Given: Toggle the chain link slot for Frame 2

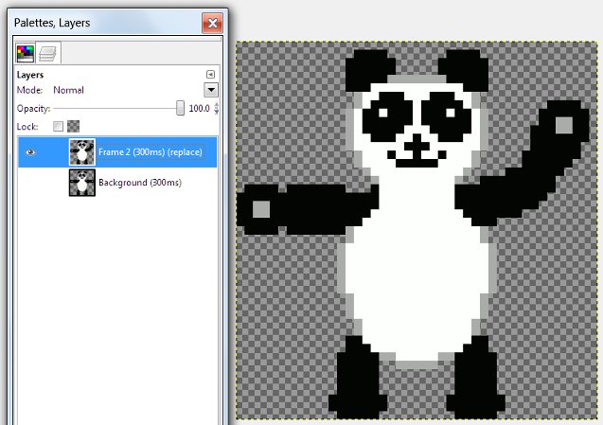Looking at the screenshot, I should (x=53, y=152).
